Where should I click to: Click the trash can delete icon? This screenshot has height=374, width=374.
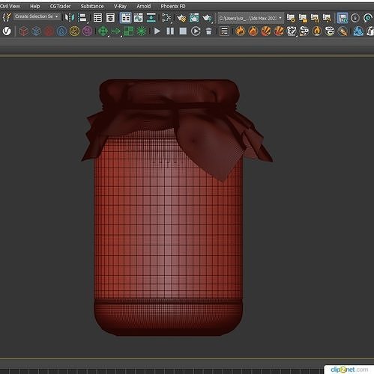[208, 31]
